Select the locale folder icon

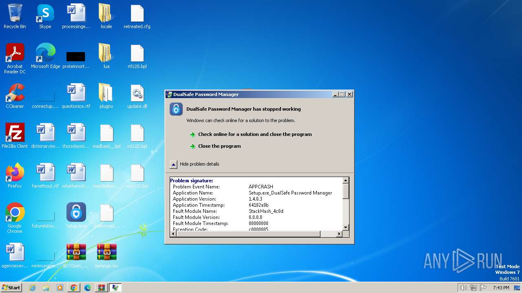(106, 16)
